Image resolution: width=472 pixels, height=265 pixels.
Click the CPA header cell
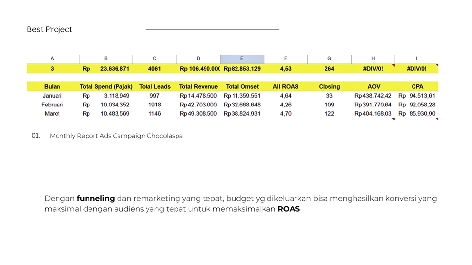417,86
